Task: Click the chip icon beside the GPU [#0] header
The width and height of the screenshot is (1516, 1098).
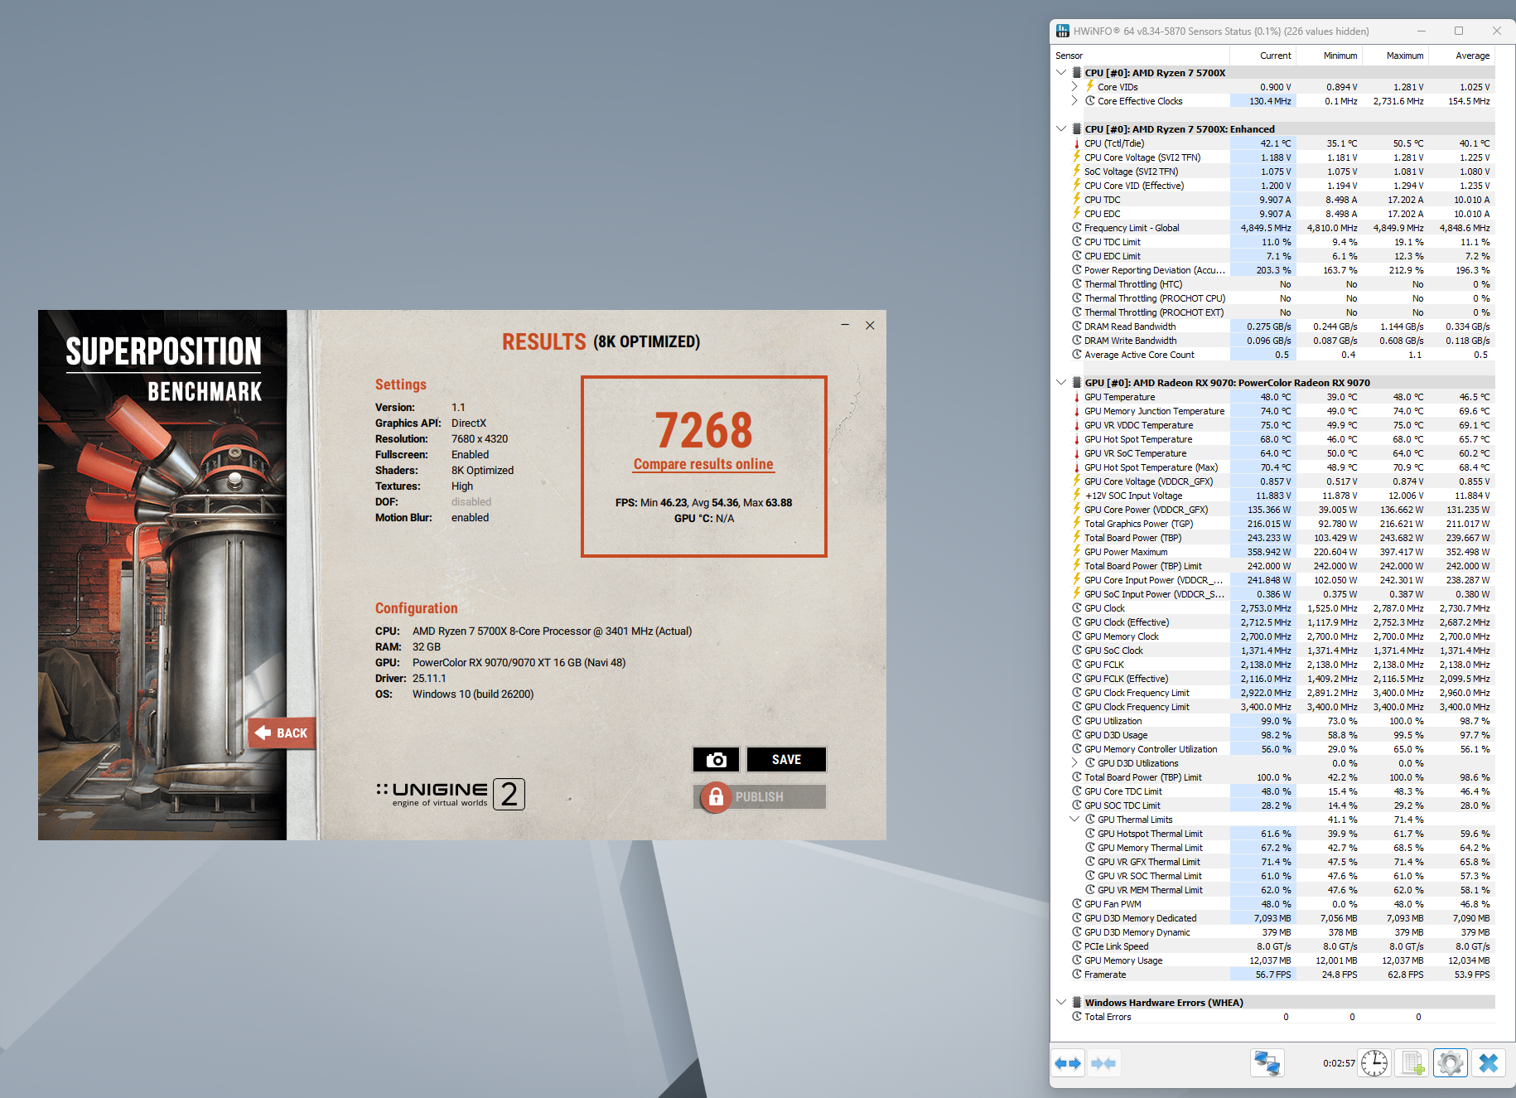Action: pyautogui.click(x=1077, y=383)
